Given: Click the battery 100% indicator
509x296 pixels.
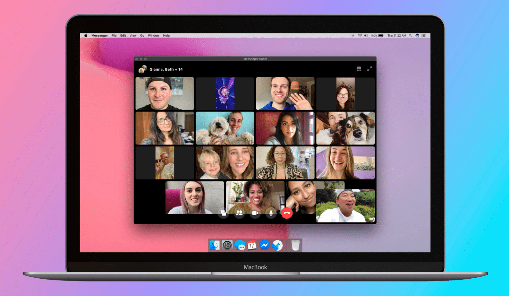Looking at the screenshot, I should [x=377, y=35].
